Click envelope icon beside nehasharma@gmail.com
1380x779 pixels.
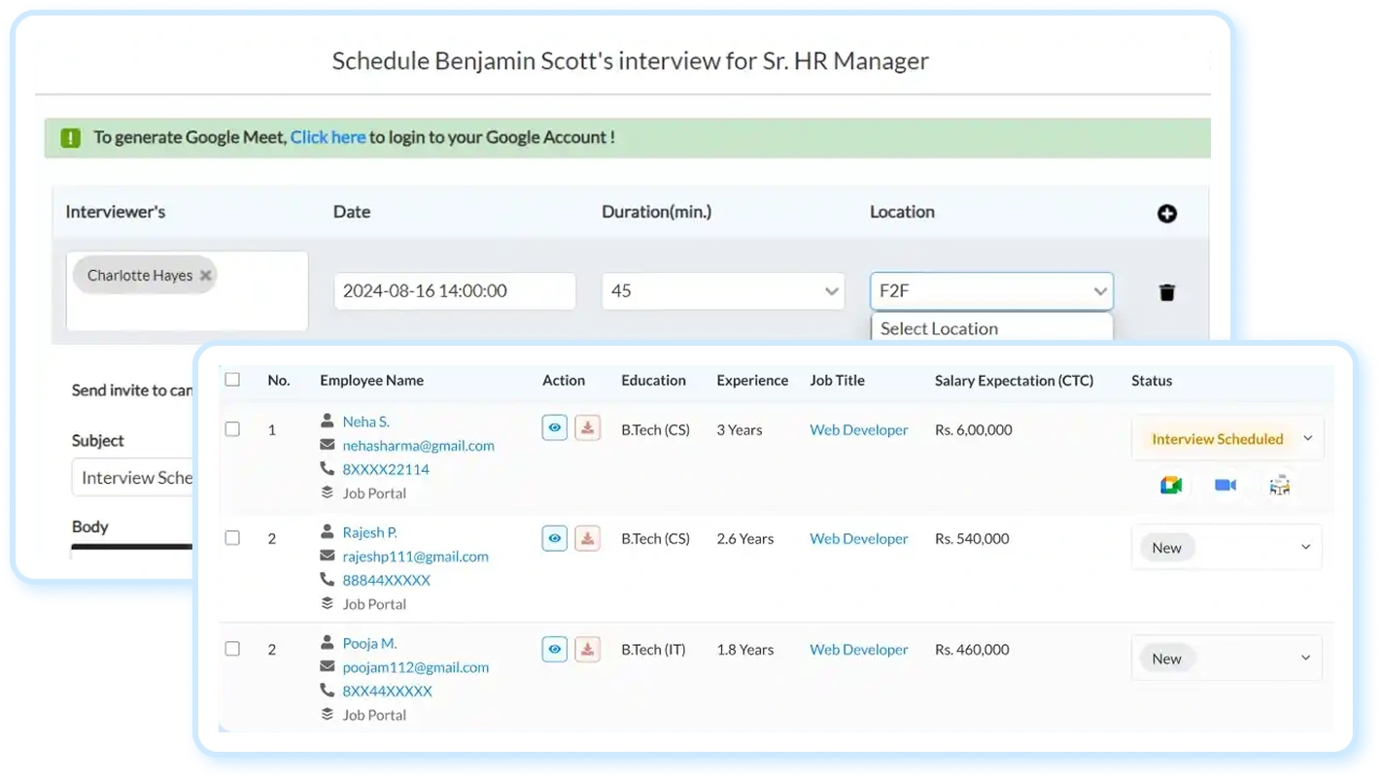point(328,445)
